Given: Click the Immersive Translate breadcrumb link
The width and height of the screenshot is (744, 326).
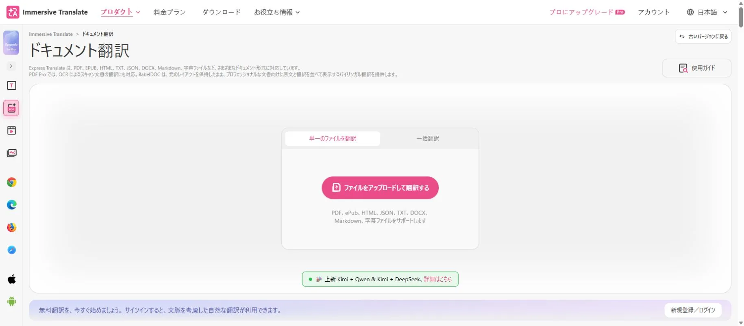Looking at the screenshot, I should (51, 34).
